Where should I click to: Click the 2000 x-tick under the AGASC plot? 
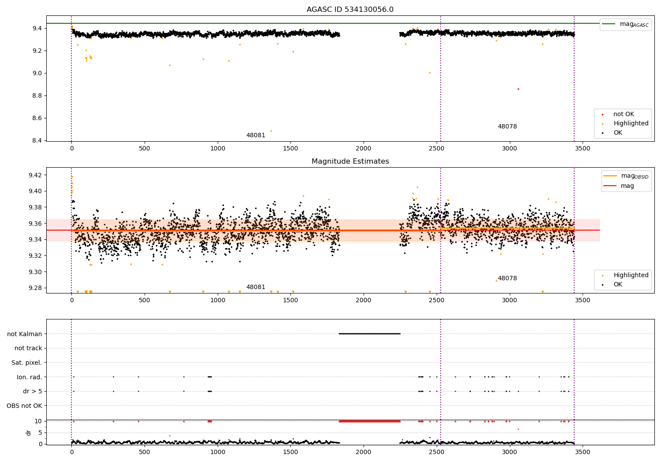(364, 149)
